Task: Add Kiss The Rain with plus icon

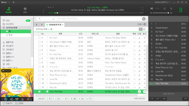Action: (x=144, y=92)
